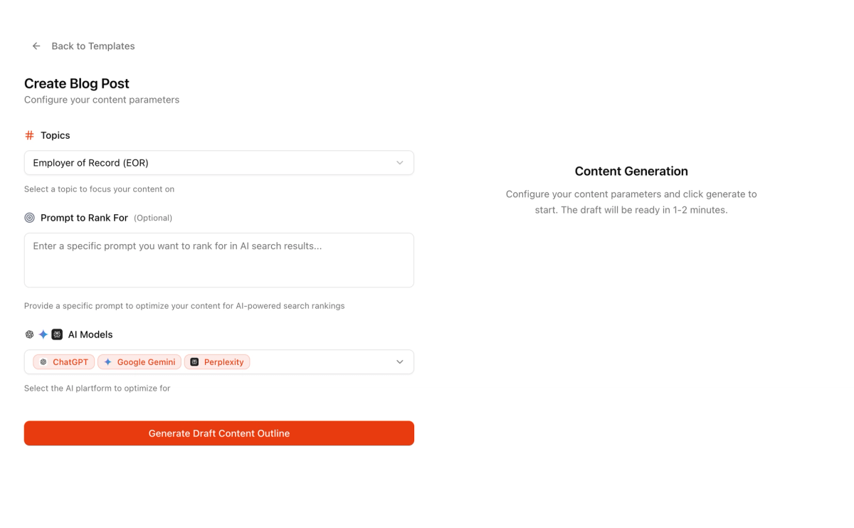Click the AI Models label text
This screenshot has width=854, height=528.
coord(90,334)
